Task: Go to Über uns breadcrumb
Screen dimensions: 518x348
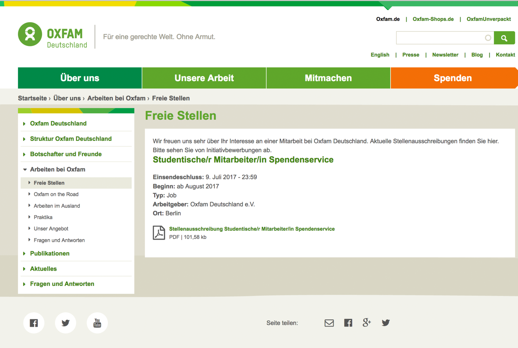Action: 67,98
